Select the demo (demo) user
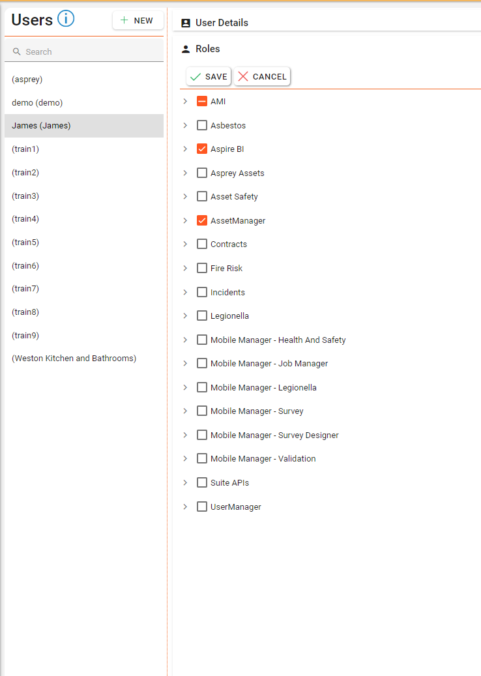The height and width of the screenshot is (676, 481). point(37,103)
